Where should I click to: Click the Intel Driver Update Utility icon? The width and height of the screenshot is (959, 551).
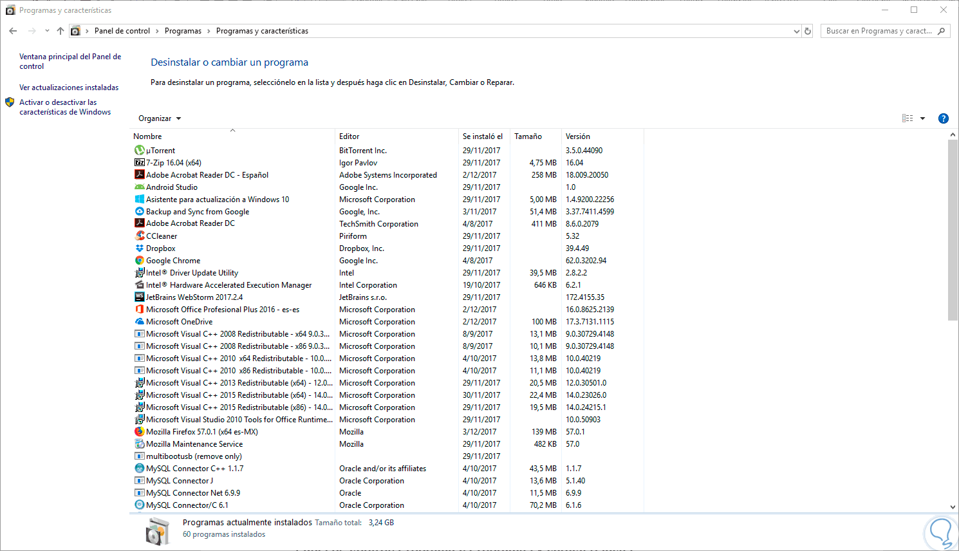[139, 273]
